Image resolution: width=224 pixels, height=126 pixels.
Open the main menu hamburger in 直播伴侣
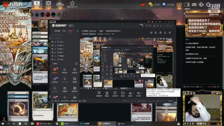coord(161,26)
